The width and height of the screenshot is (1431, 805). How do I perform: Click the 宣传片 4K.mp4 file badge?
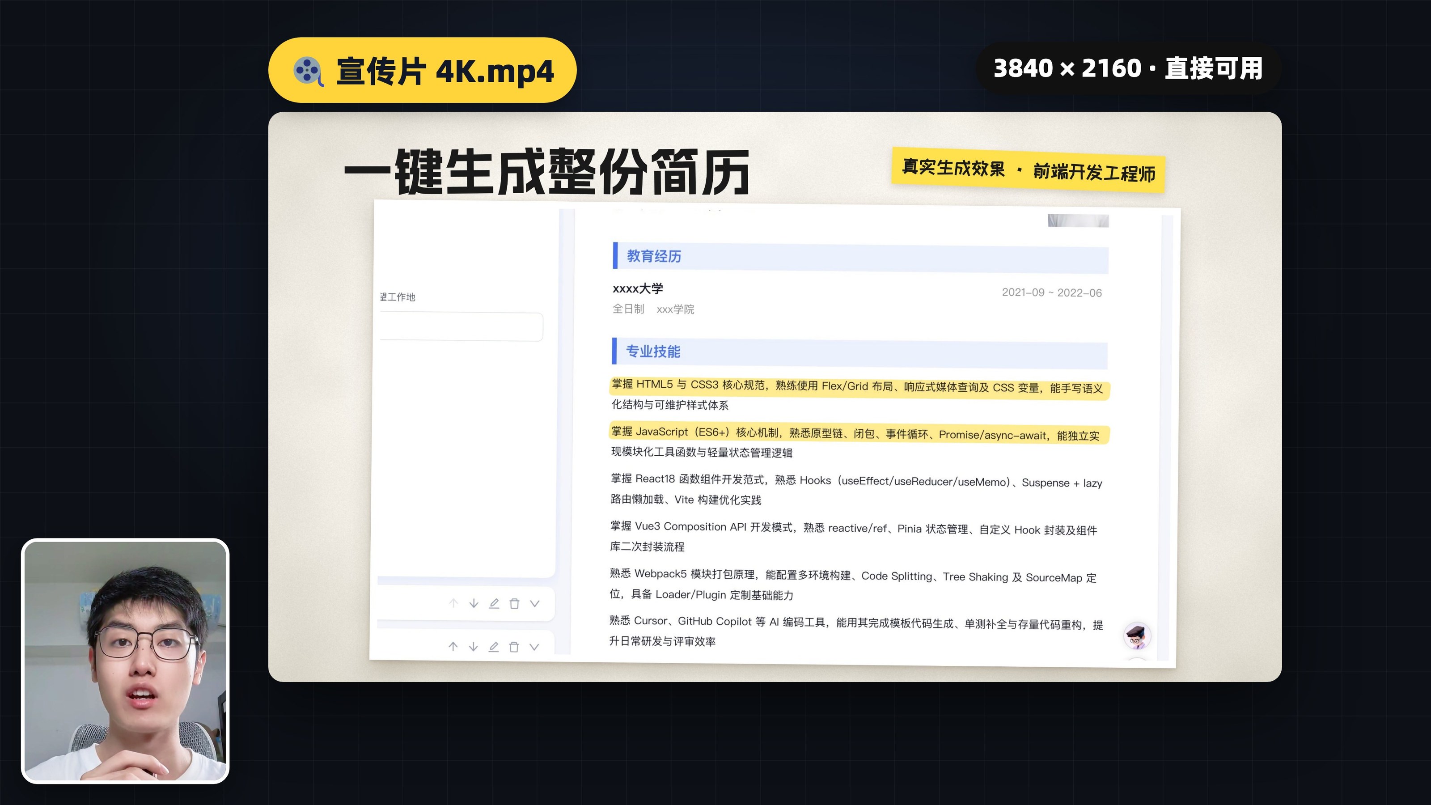pyautogui.click(x=422, y=71)
